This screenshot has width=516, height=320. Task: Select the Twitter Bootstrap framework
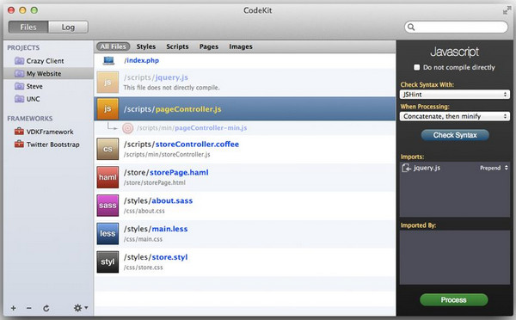click(53, 145)
